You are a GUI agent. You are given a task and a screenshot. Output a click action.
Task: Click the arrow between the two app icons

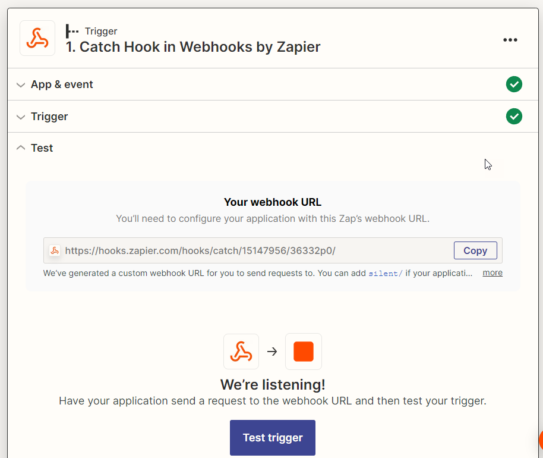272,352
